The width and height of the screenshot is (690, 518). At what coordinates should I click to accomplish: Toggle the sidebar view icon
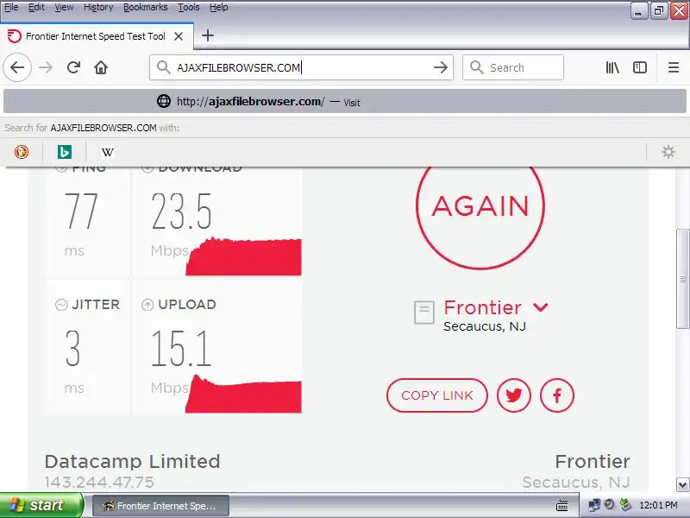pyautogui.click(x=639, y=67)
